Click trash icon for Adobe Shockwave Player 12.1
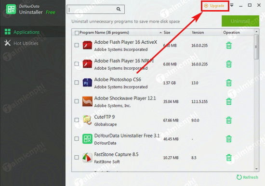Image resolution: width=265 pixels, height=186 pixels. (229, 101)
